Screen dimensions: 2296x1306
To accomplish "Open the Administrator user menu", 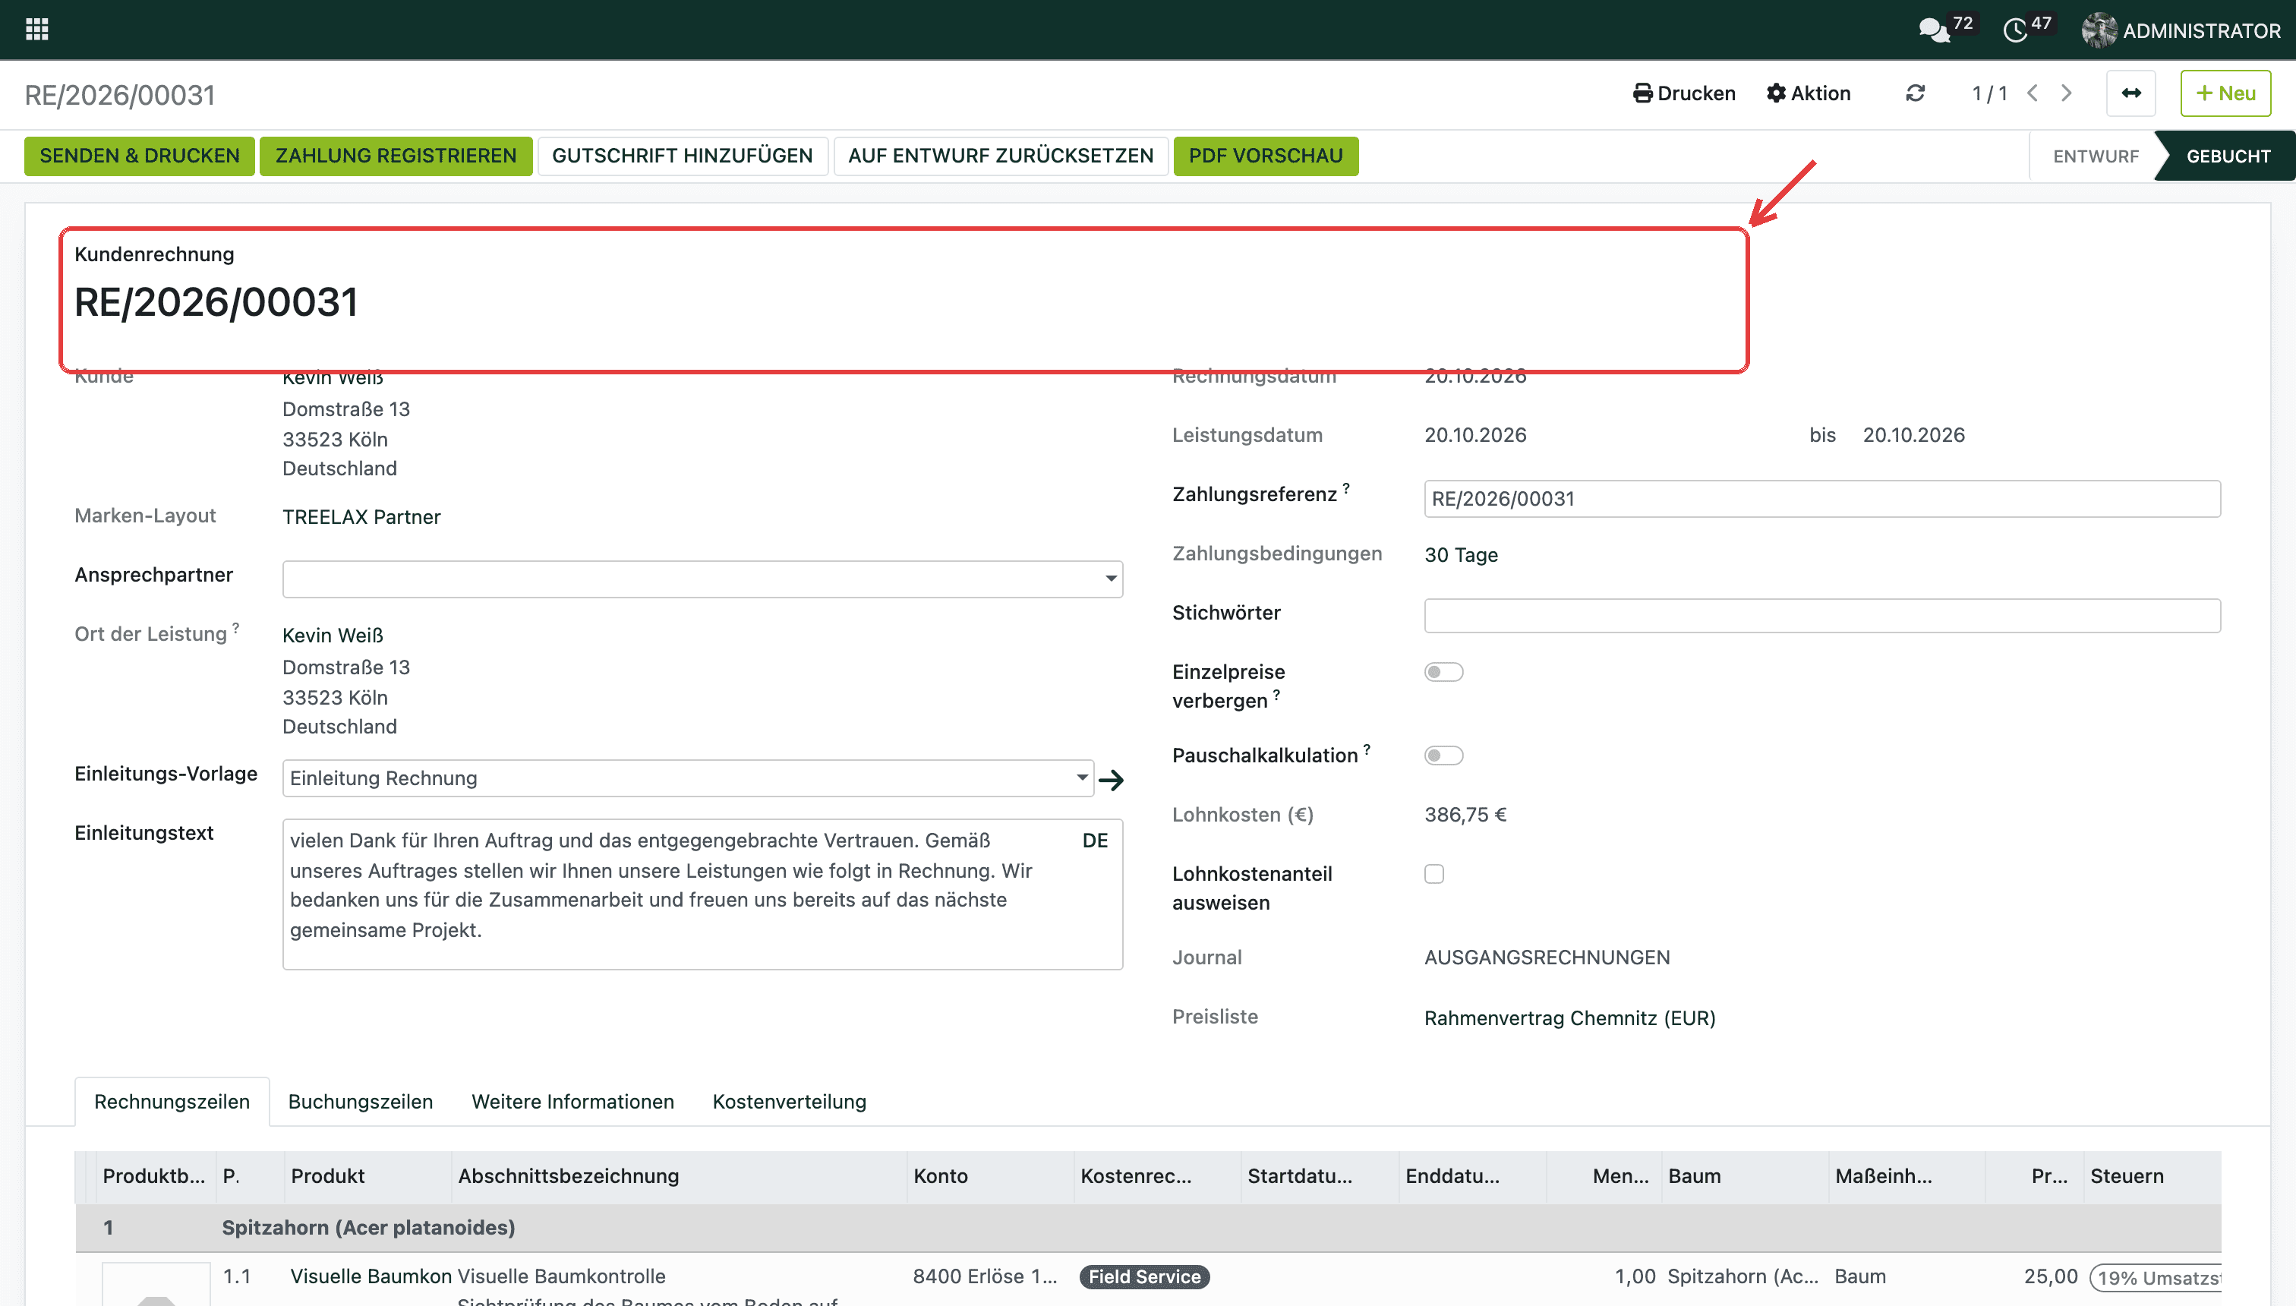I will point(2181,30).
